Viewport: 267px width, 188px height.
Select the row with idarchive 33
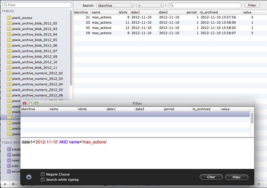pyautogui.click(x=170, y=23)
